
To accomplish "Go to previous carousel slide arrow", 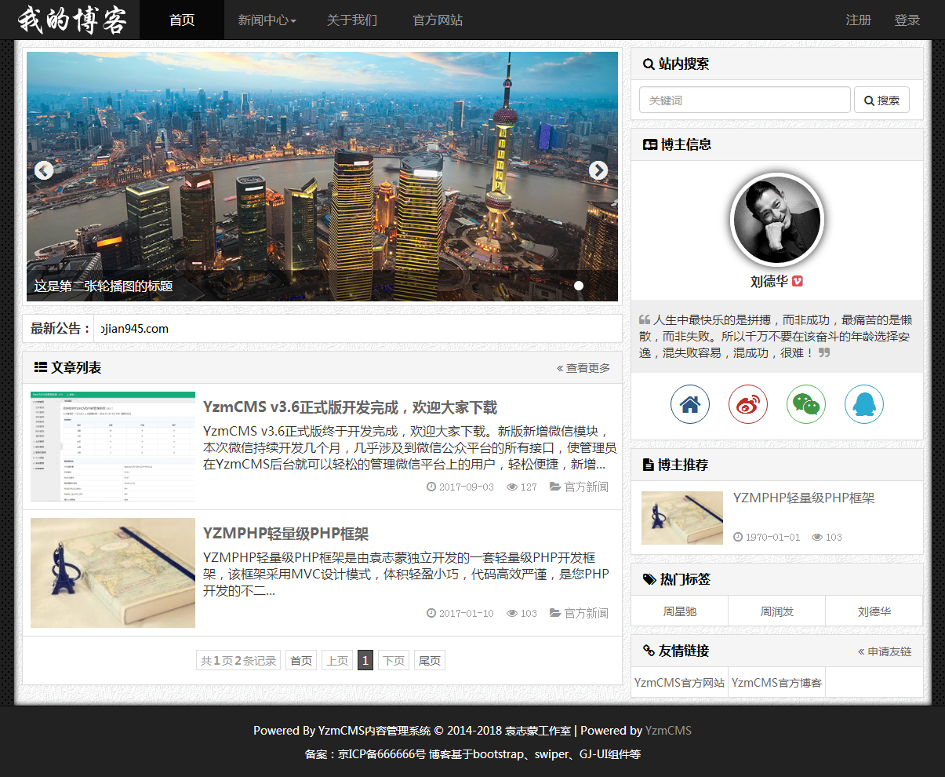I will pos(44,170).
